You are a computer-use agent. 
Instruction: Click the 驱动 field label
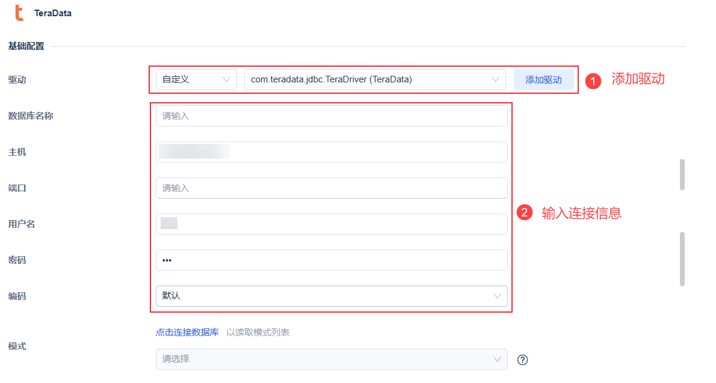click(x=17, y=80)
